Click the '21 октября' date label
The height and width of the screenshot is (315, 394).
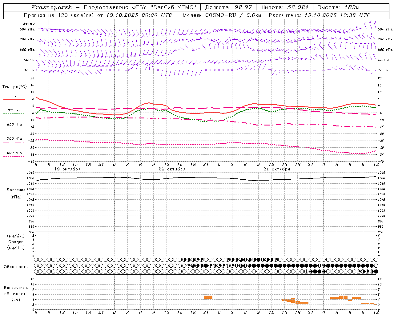pos(277,169)
